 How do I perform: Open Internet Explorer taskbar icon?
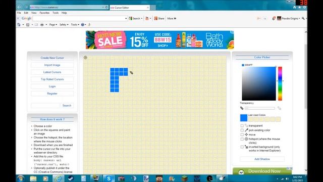pos(59,178)
